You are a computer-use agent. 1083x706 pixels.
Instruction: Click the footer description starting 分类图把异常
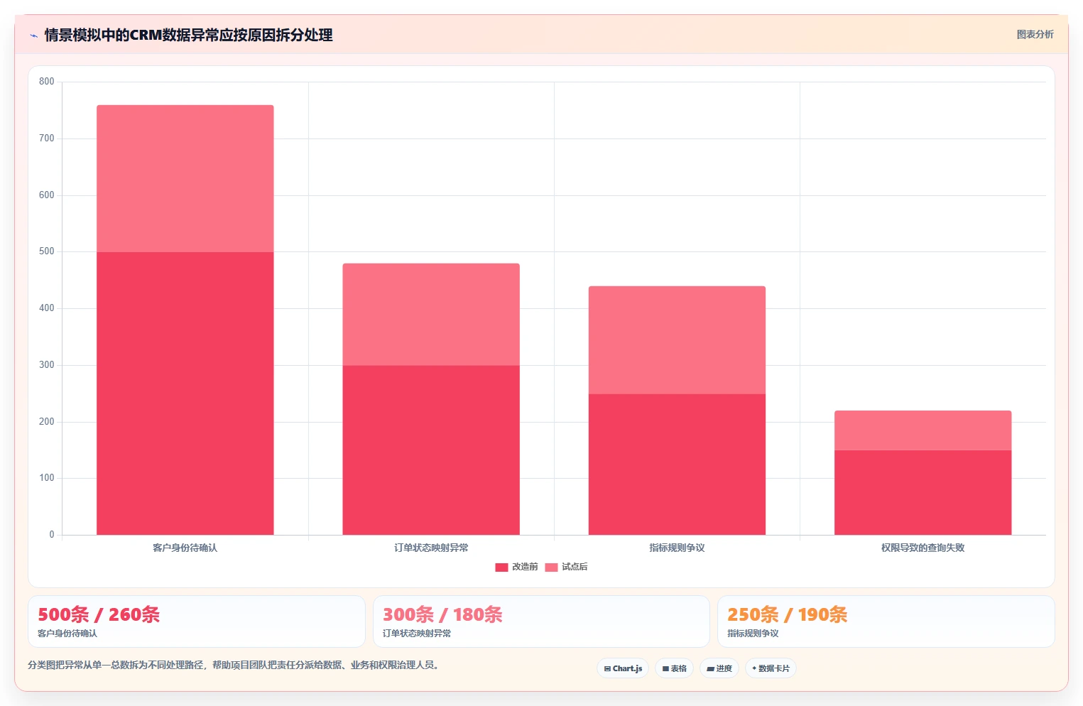pos(234,666)
